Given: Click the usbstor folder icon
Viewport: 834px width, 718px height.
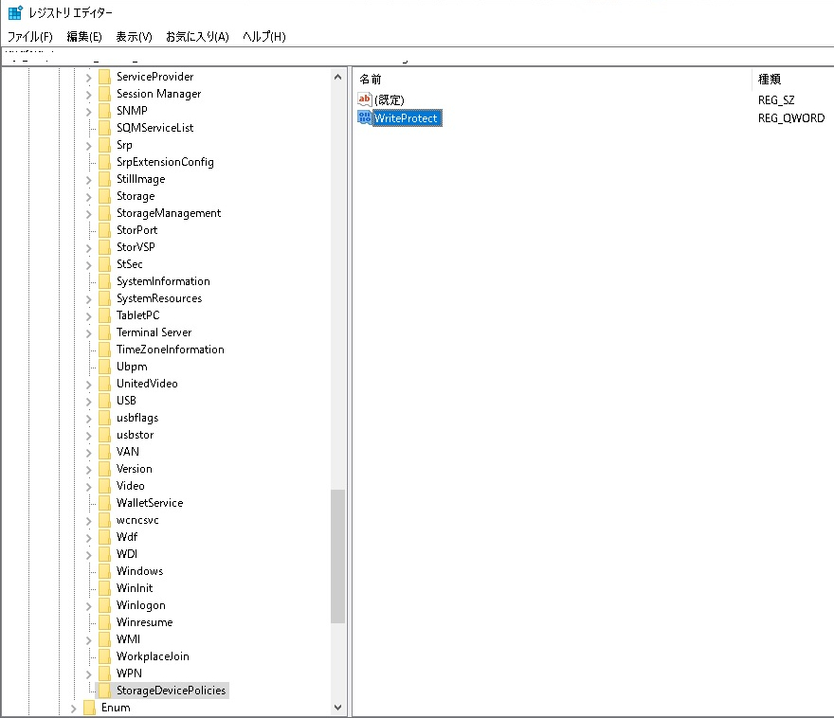Looking at the screenshot, I should (104, 434).
